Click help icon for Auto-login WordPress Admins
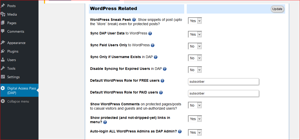300x140 pixels. click(x=180, y=131)
